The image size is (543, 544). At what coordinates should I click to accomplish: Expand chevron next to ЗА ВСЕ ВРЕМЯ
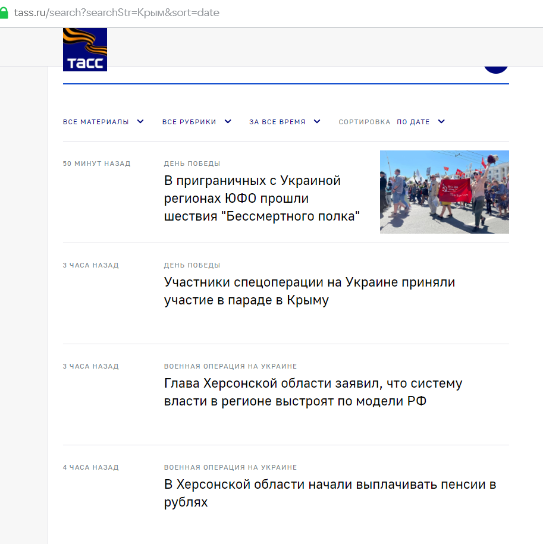317,121
